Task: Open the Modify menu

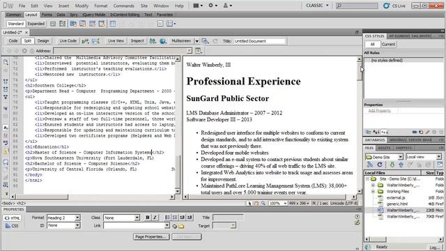Action: tap(82, 6)
